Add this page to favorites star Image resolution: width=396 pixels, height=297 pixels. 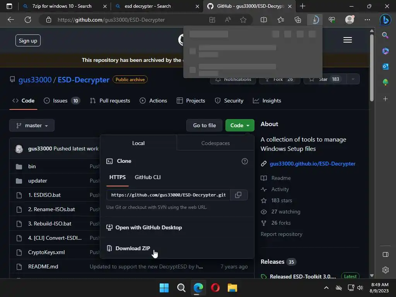tap(243, 20)
